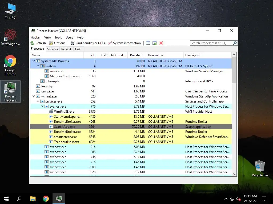273x204 pixels.
Task: Sort by the Private bytes column header
Action: 137,55
